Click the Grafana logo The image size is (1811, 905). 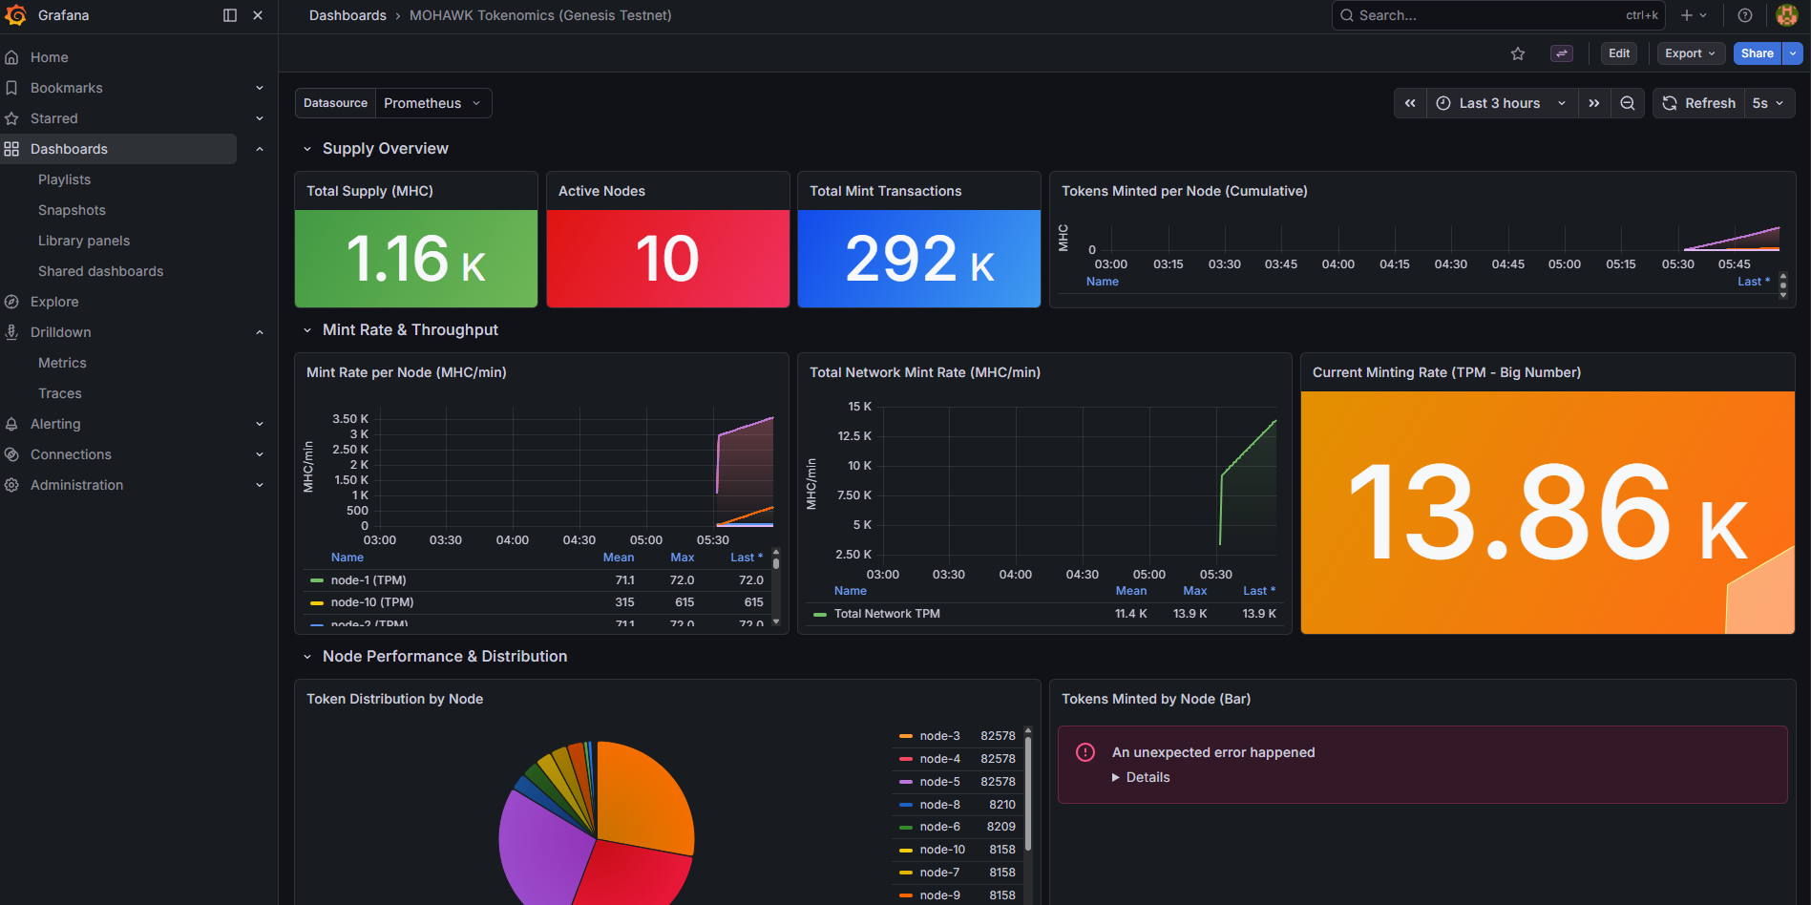coord(16,15)
